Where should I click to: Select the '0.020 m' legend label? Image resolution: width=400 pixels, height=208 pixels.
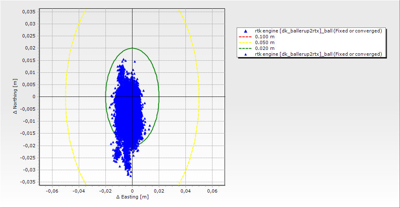point(265,48)
